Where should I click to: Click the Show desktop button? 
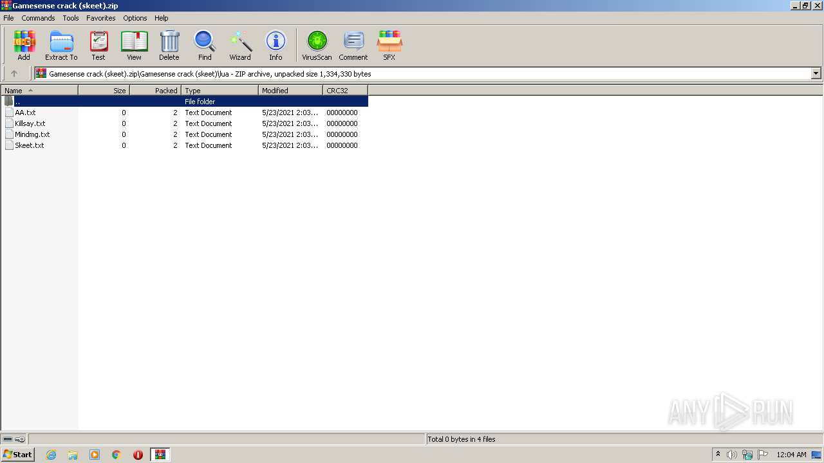[817, 455]
